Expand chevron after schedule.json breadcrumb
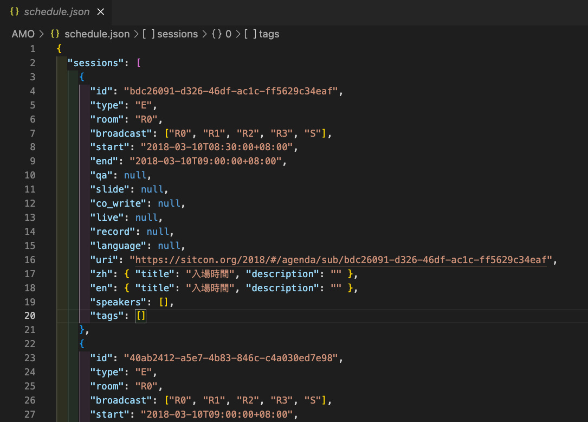 pyautogui.click(x=135, y=34)
